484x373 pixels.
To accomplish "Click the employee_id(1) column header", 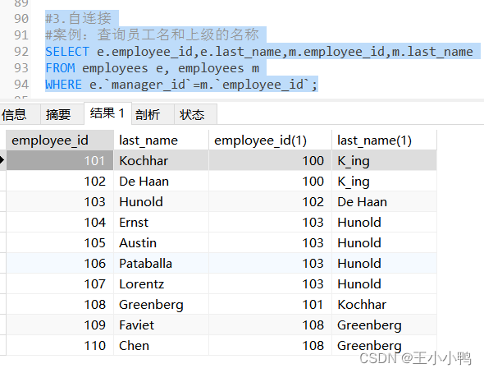I will pos(271,140).
